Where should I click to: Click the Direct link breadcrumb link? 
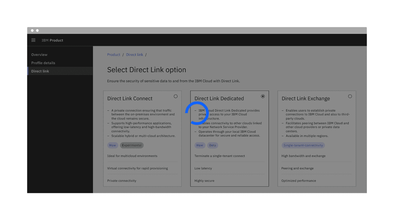pos(134,55)
